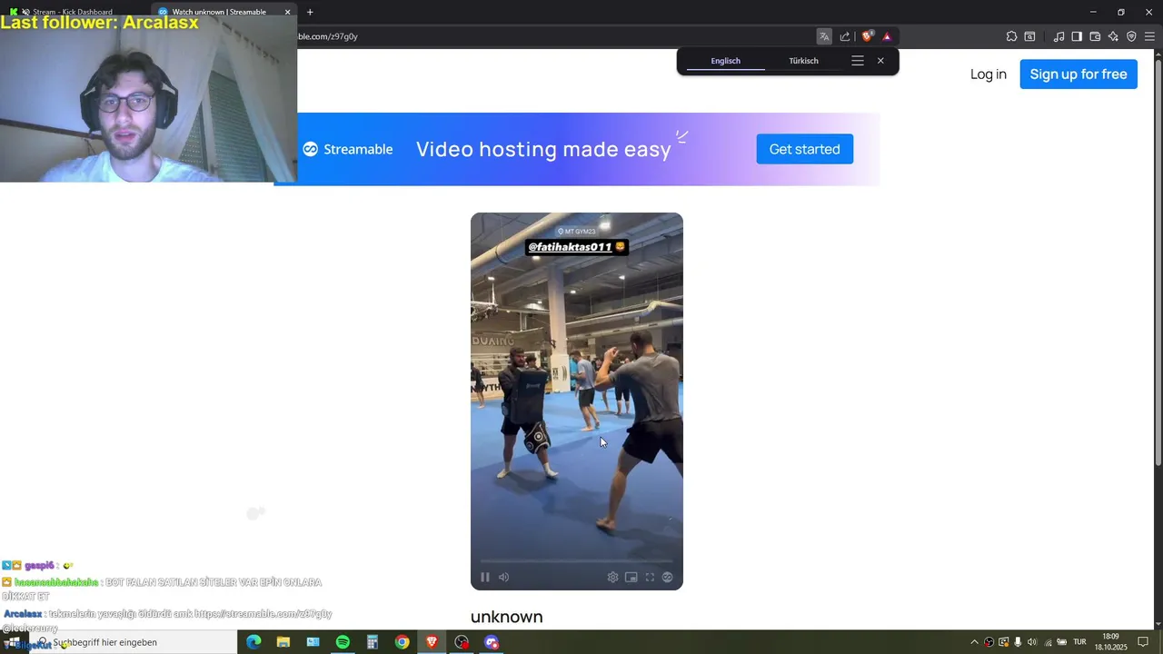Open the Discord taskbar icon
Screen dimensions: 1163x654
click(492, 642)
